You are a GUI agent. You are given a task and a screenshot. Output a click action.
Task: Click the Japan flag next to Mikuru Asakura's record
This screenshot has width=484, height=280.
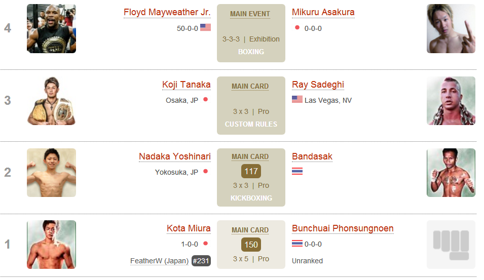pos(297,27)
